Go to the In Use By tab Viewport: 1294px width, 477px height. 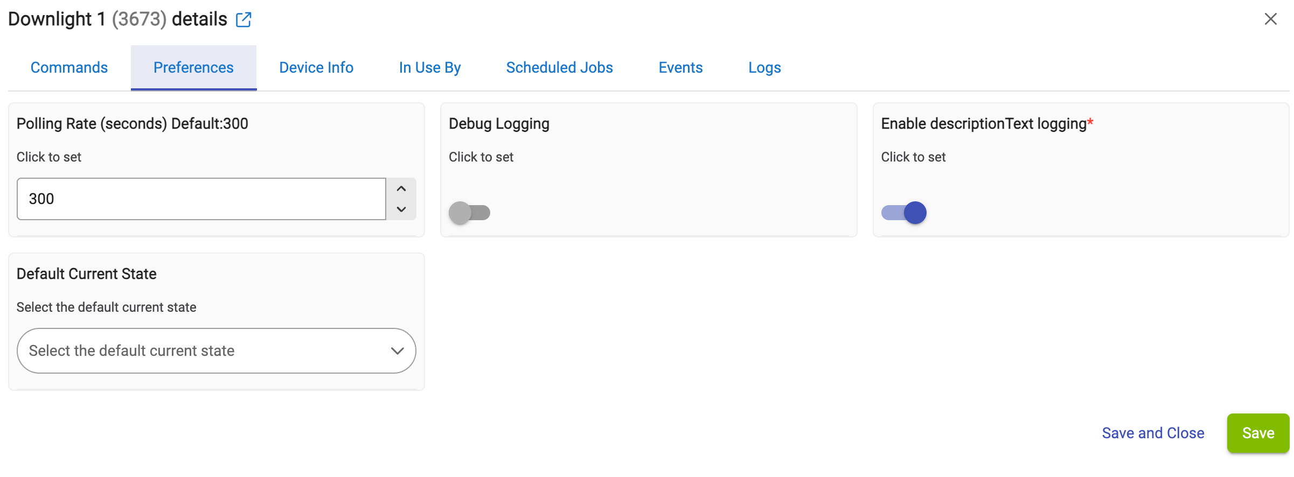430,68
